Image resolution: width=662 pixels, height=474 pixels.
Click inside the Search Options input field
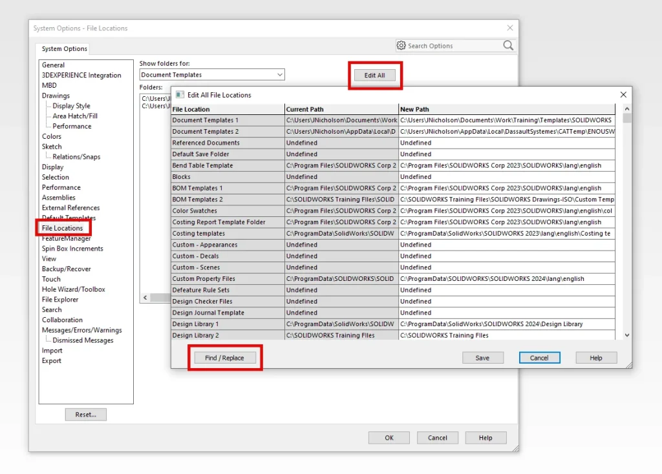tap(453, 46)
